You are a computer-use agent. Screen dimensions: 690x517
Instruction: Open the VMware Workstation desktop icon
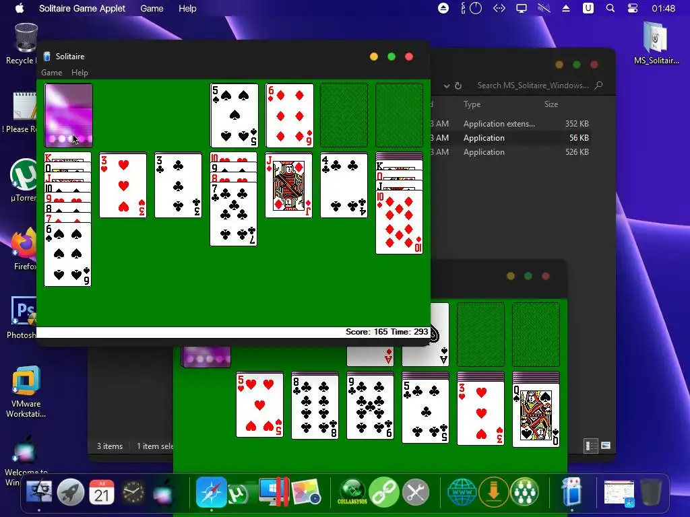26,391
